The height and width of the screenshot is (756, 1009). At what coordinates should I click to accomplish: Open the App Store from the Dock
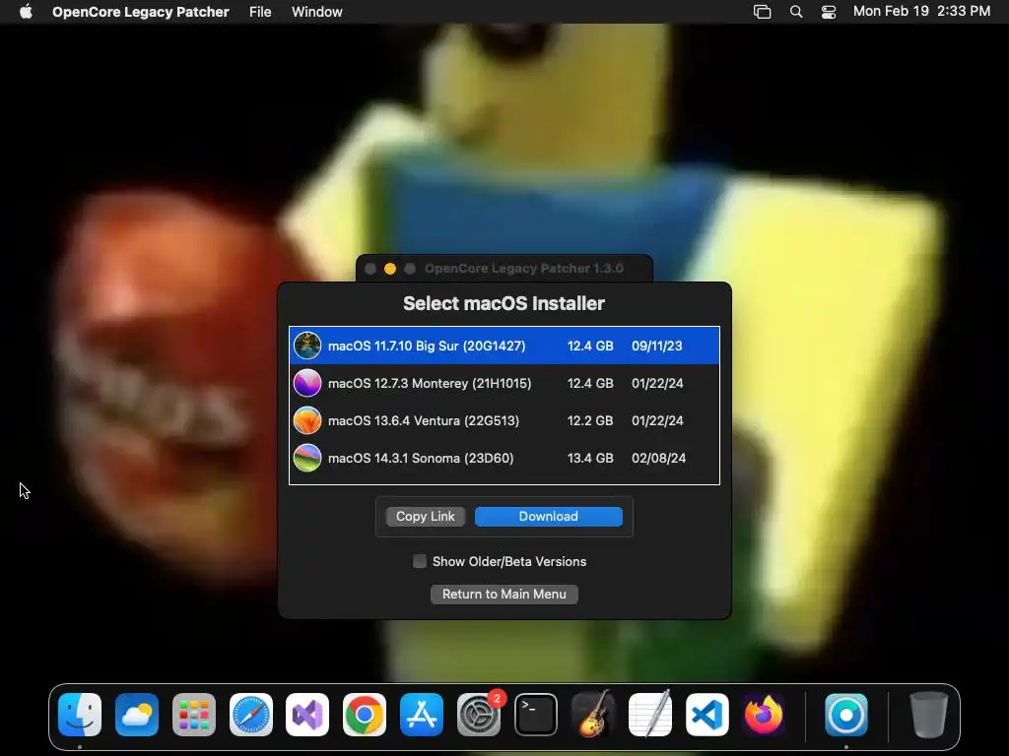tap(422, 715)
